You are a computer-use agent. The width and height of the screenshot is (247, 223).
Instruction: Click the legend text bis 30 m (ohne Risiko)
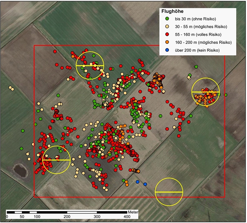[x=195, y=19]
